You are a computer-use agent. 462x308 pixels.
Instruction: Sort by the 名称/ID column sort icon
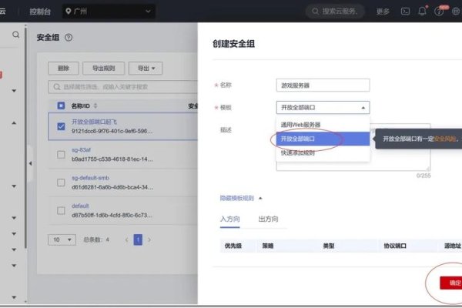[95, 105]
